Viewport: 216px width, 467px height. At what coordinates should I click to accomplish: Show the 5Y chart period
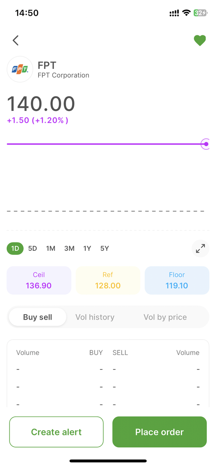(105, 248)
